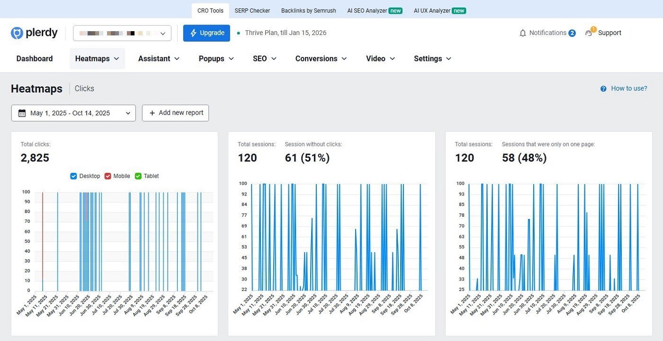Screen dimensions: 663x341
Task: Click the notifications count badge
Action: (572, 33)
